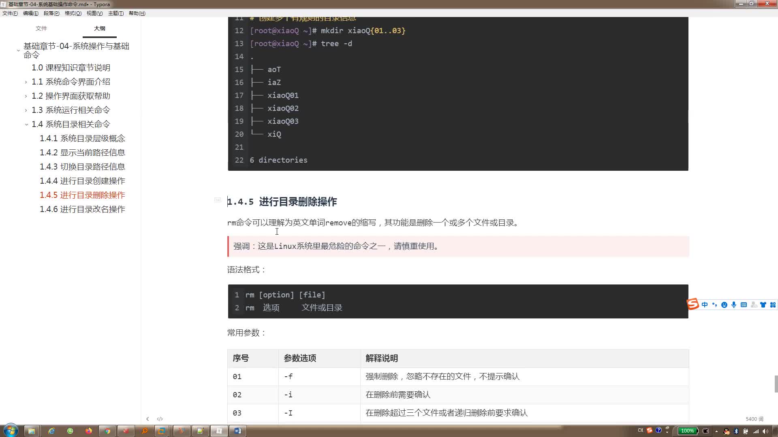Image resolution: width=778 pixels, height=437 pixels.
Task: Switch to the 大纲 sidebar tab
Action: click(99, 28)
